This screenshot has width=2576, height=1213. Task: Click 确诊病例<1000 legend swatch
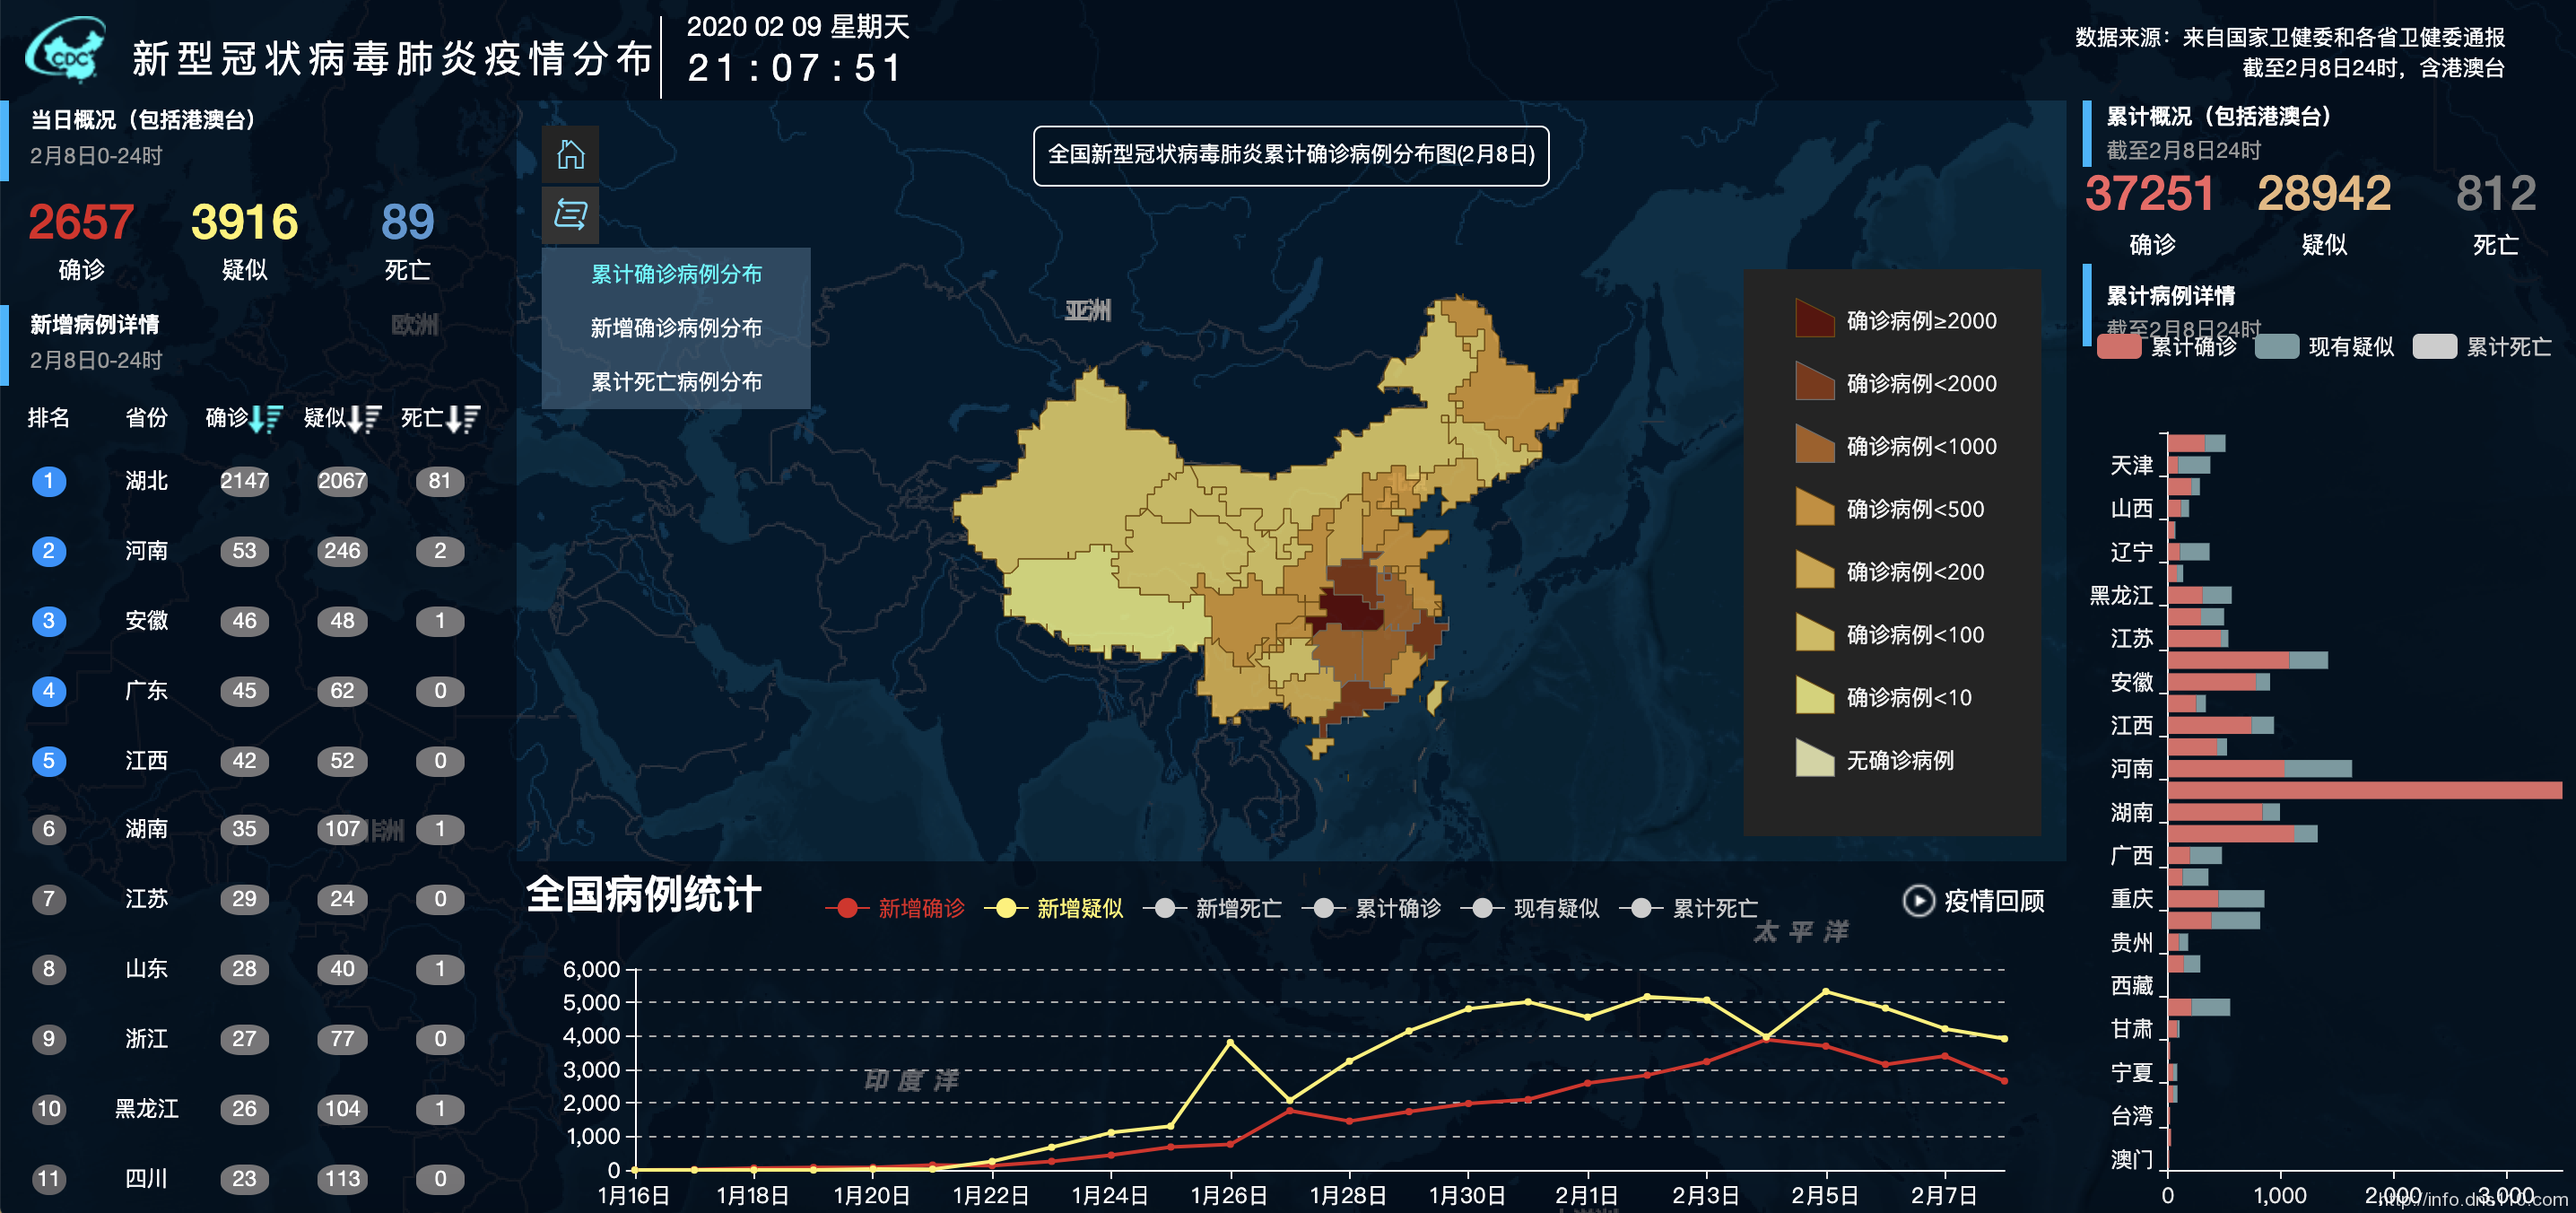pos(1814,445)
